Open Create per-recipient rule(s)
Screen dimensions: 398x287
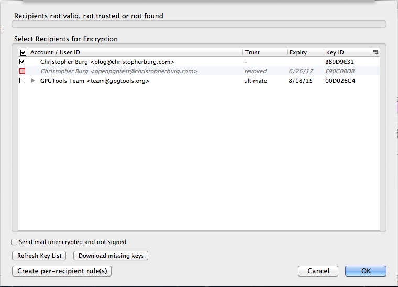(x=62, y=271)
